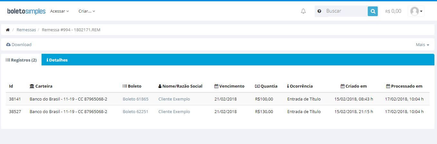
Task: Click breadcrumb Remessa #994 - 1802171.REM
Action: 71,30
